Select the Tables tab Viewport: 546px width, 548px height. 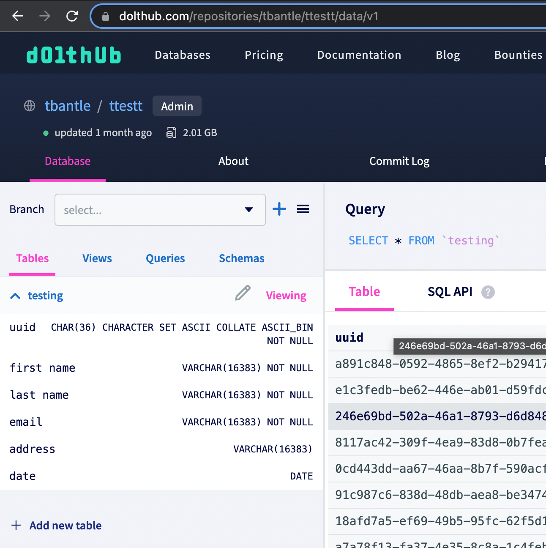click(x=33, y=258)
